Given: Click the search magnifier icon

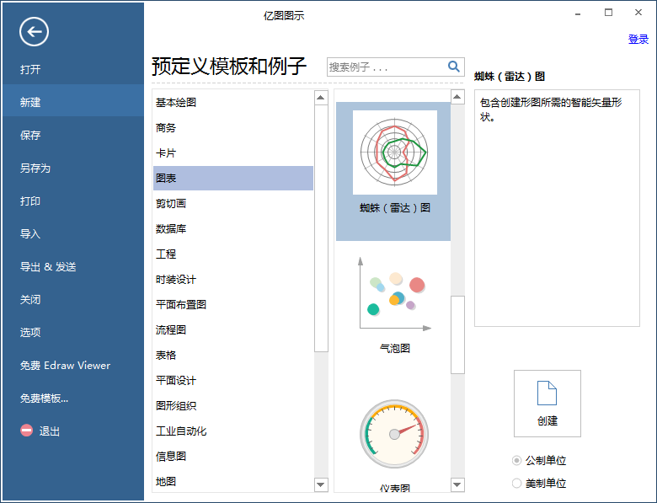Looking at the screenshot, I should pos(453,67).
